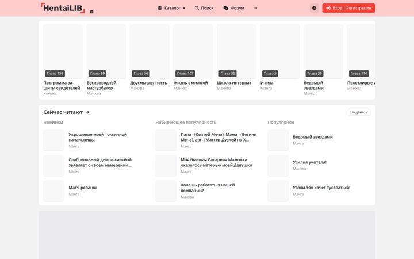The height and width of the screenshot is (259, 414).
Task: Open the Каталог dropdown menu
Action: point(171,8)
